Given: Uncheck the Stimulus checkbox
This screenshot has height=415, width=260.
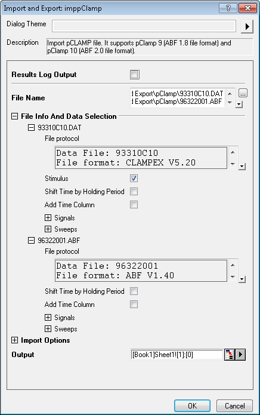Looking at the screenshot, I should [134, 179].
